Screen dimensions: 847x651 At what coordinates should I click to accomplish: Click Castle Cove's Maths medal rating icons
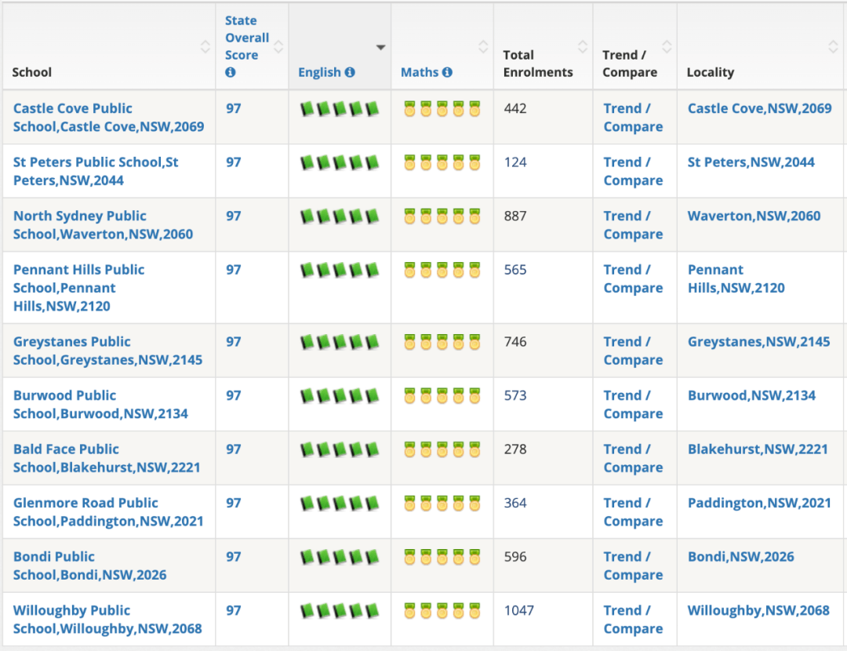pyautogui.click(x=442, y=109)
